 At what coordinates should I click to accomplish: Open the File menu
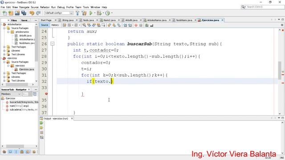[x=3, y=7]
